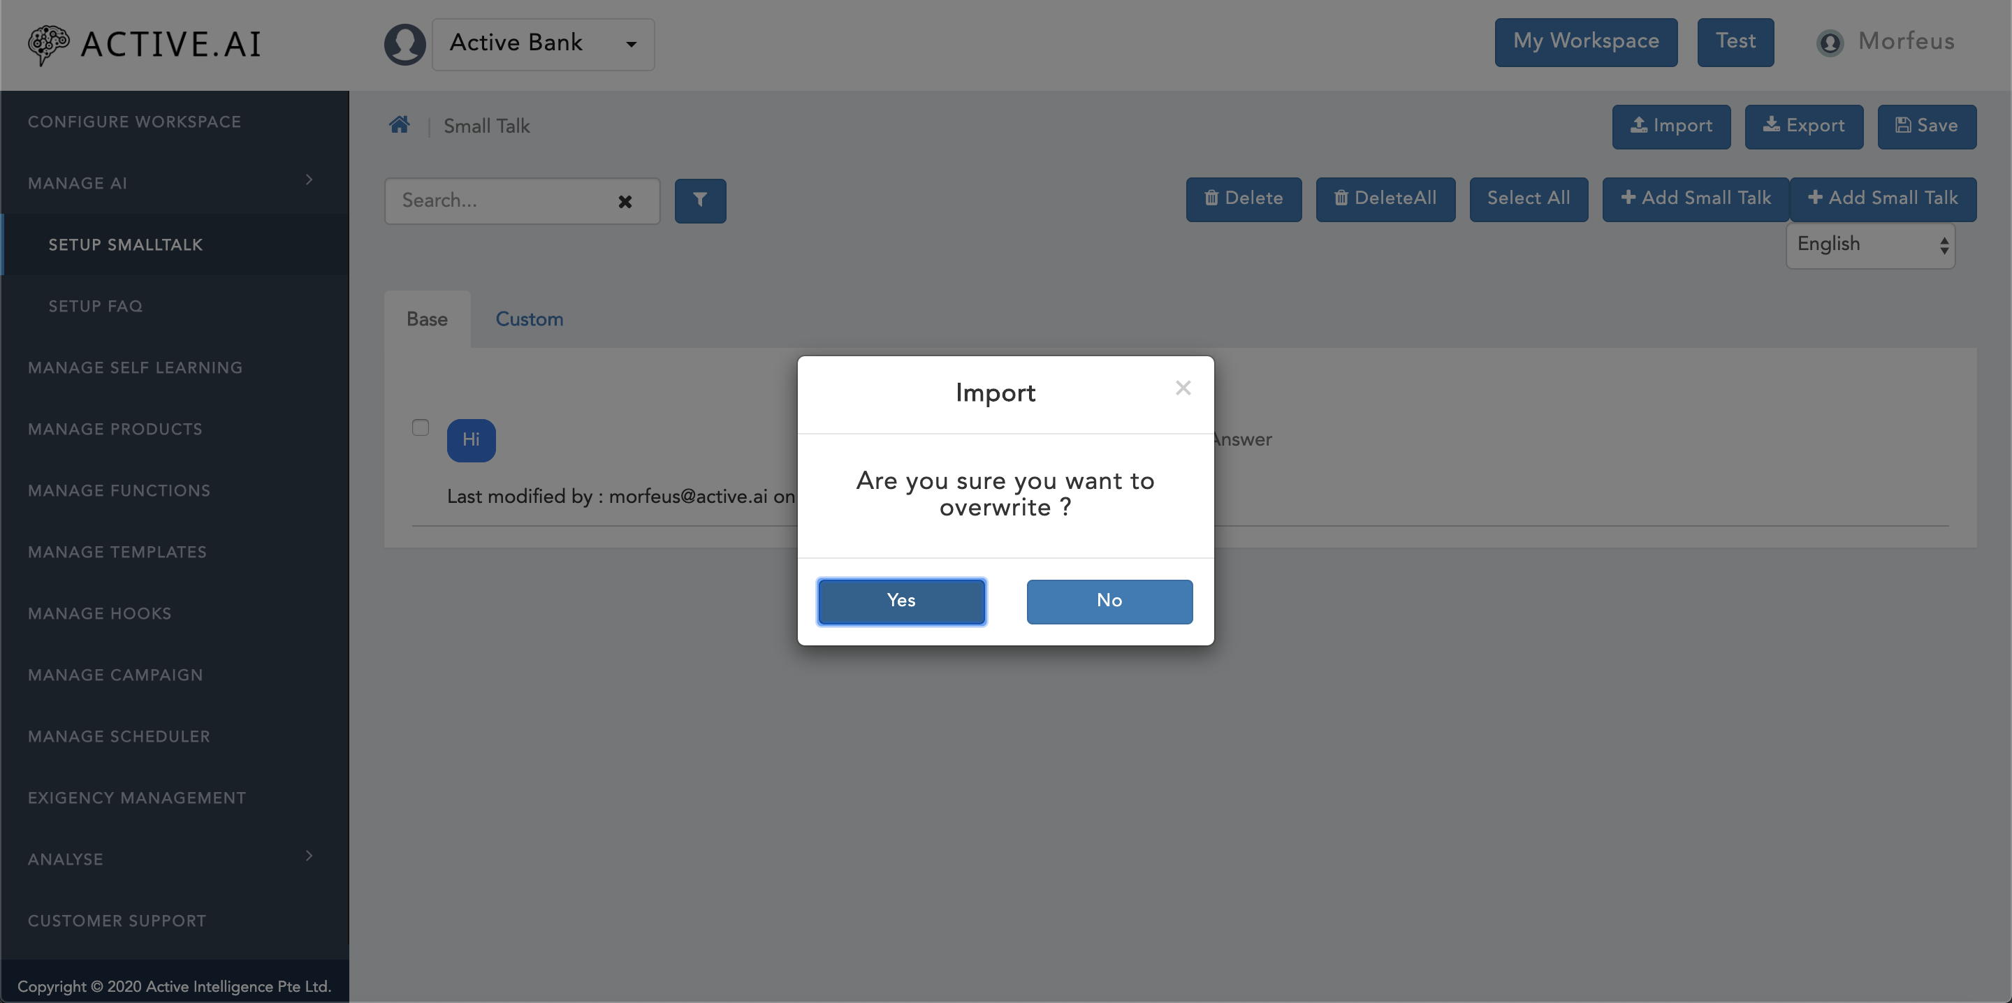Switch to the Base tab
Image resolution: width=2012 pixels, height=1003 pixels.
click(428, 318)
